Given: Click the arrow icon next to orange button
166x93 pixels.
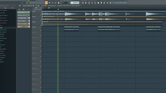Looking at the screenshot, I should pyautogui.click(x=50, y=3).
